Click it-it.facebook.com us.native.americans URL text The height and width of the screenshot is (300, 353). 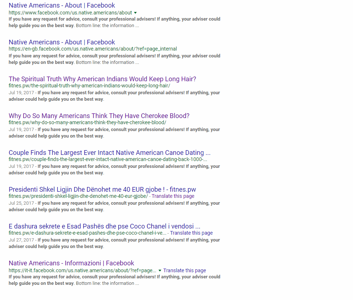[x=82, y=270]
